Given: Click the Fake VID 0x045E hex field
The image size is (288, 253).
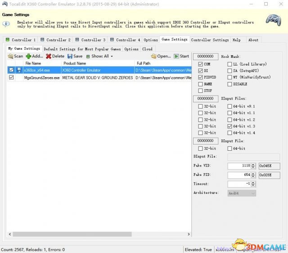Looking at the screenshot, I should tap(269, 166).
